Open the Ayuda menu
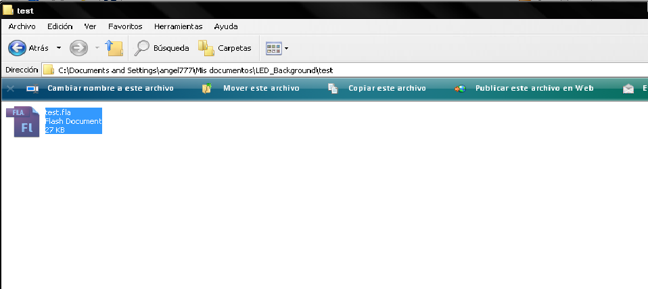The width and height of the screenshot is (648, 289). coord(226,26)
